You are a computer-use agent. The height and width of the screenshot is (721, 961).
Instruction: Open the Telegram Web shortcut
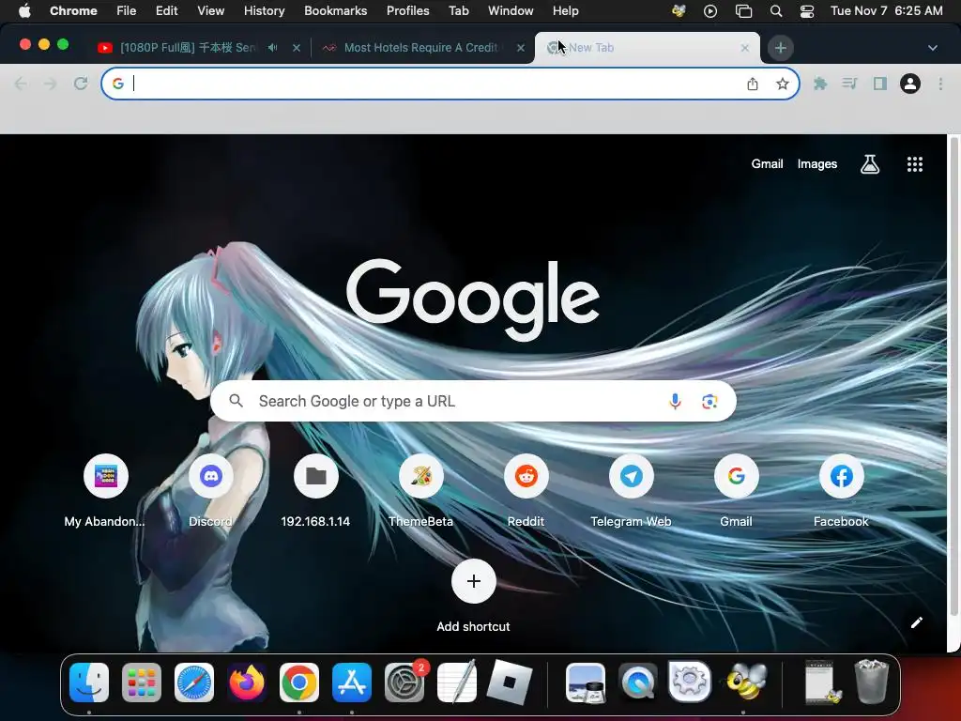632,490
